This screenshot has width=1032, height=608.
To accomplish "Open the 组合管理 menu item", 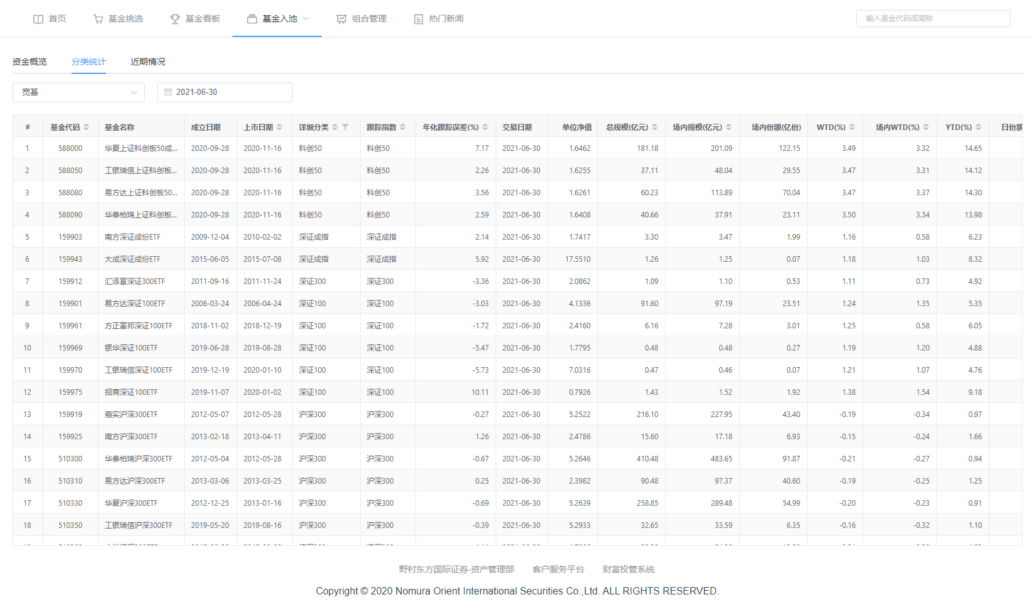I will 361,19.
